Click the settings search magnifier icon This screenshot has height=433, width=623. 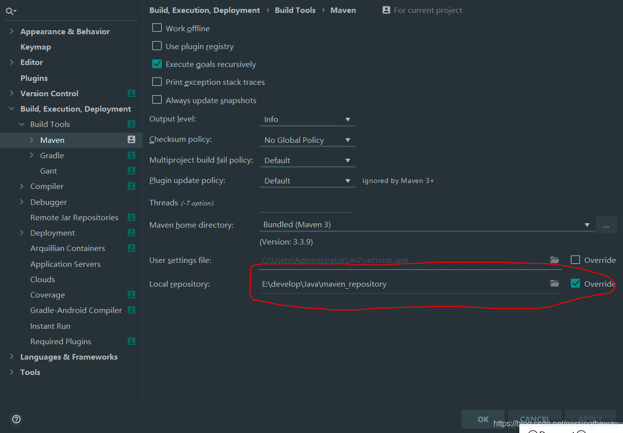(10, 10)
